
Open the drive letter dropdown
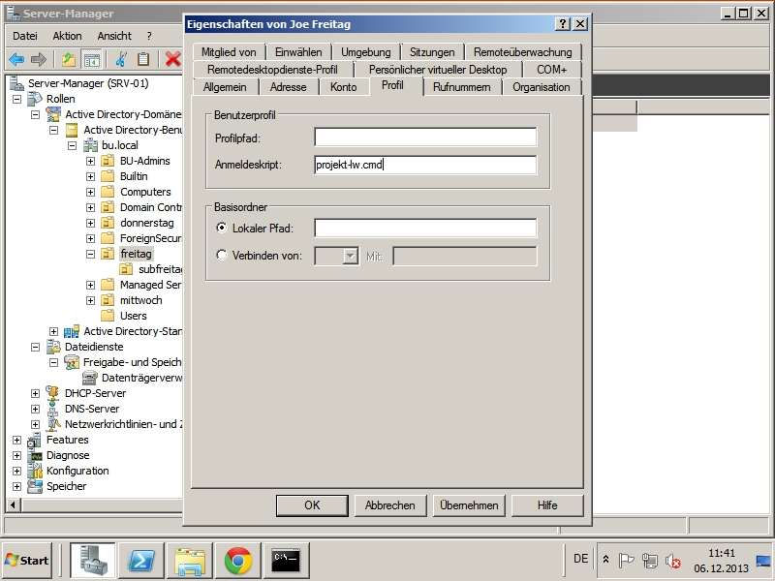coord(350,256)
